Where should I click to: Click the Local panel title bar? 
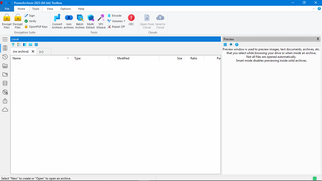pyautogui.click(x=116, y=39)
